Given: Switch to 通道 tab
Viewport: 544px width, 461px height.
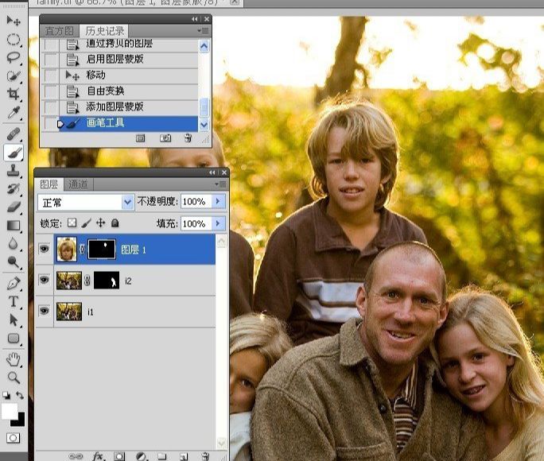Looking at the screenshot, I should (78, 184).
